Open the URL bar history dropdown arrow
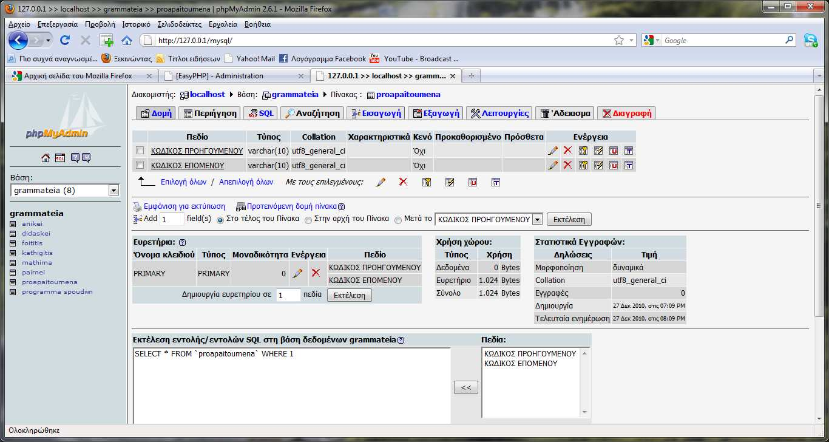This screenshot has height=442, width=829. pos(632,41)
